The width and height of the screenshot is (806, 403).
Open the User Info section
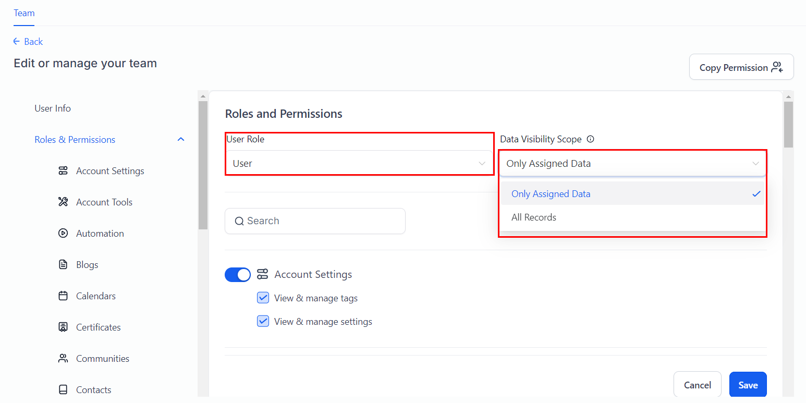coord(53,108)
